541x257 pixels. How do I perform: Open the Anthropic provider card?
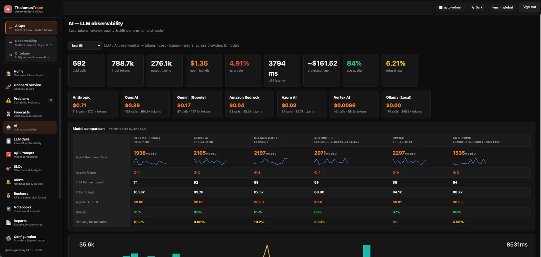pos(93,104)
